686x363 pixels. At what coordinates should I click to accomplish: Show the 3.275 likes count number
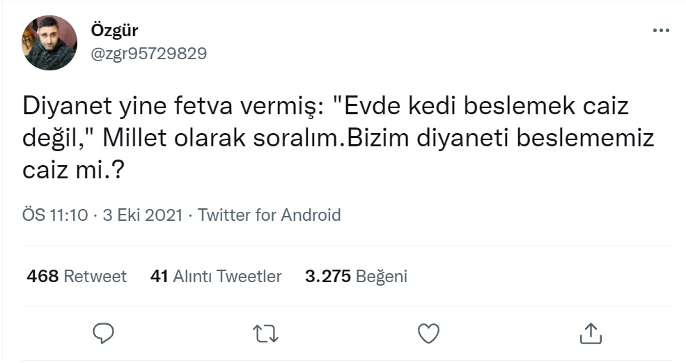[327, 277]
